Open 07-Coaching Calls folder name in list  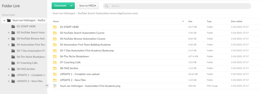(70, 62)
